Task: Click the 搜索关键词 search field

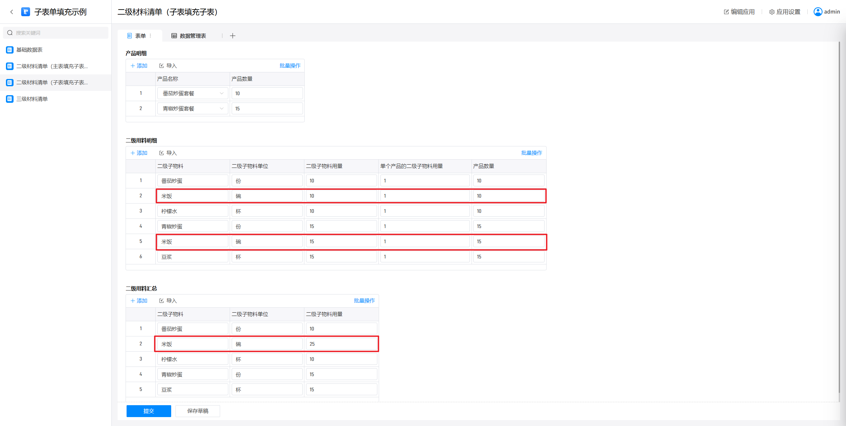Action: click(56, 33)
